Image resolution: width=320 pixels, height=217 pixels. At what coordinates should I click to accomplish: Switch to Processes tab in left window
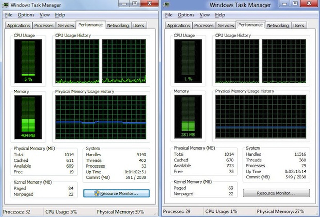pyautogui.click(x=44, y=25)
